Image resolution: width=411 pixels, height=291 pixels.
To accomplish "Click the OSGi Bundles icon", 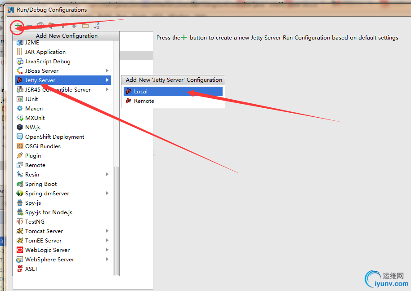I will tap(20, 146).
